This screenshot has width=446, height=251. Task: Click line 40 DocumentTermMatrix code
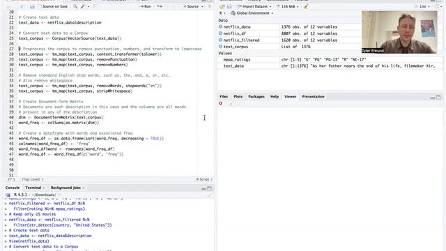[x=61, y=117]
